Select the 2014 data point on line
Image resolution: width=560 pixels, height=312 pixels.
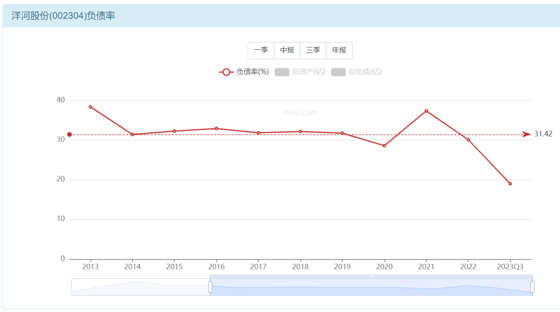(133, 135)
